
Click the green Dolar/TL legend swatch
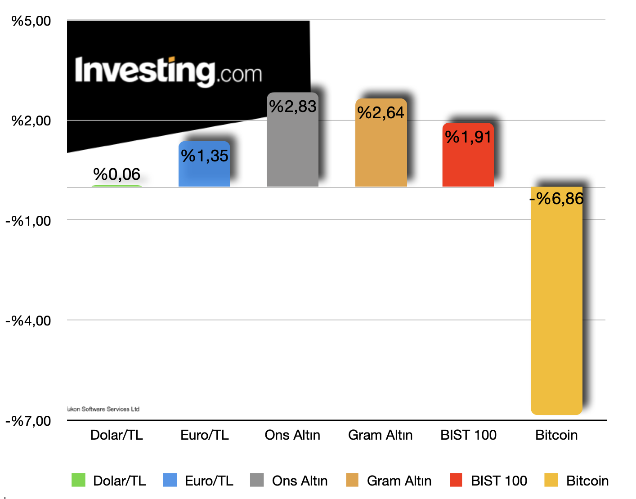click(x=78, y=480)
